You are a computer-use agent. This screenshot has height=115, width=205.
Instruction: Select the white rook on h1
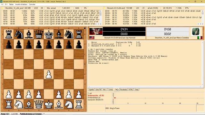[x=79, y=104]
